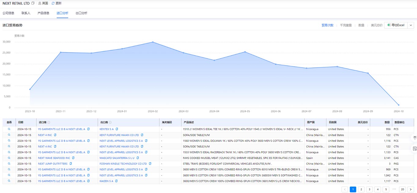
Task: Switch to the 公司信息 tab
Action: pyautogui.click(x=9, y=13)
